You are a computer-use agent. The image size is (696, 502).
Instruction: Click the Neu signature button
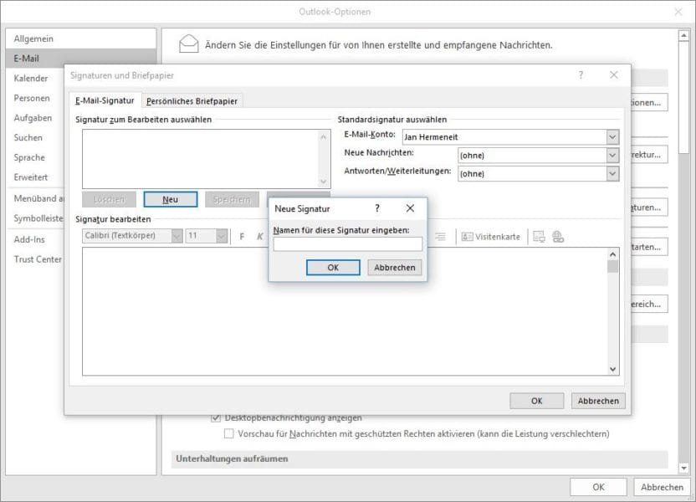[x=171, y=199]
